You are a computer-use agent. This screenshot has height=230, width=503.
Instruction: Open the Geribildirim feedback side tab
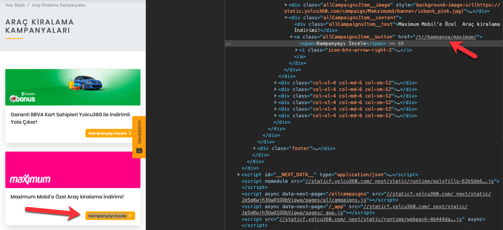(139, 137)
